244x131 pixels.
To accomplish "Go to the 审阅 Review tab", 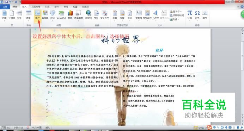I will [x=66, y=7].
